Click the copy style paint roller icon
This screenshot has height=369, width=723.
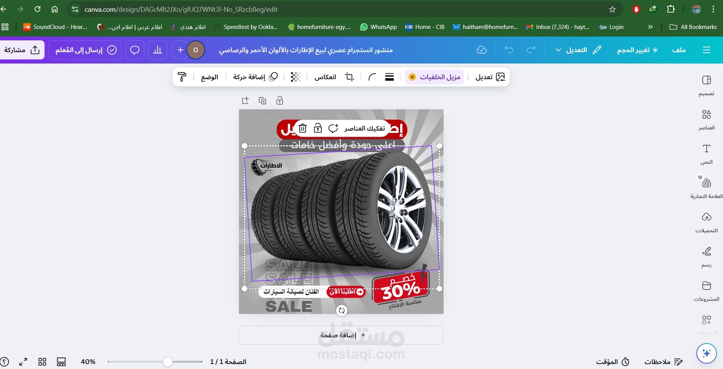(x=182, y=77)
